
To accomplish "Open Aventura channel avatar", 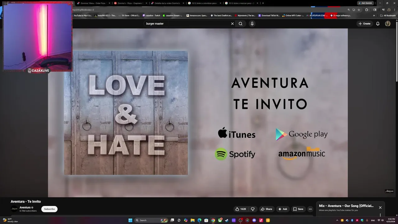I will [x=14, y=209].
